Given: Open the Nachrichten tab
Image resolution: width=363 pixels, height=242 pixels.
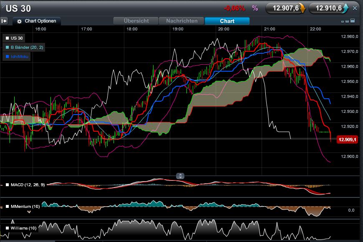Looking at the screenshot, I should tap(181, 21).
